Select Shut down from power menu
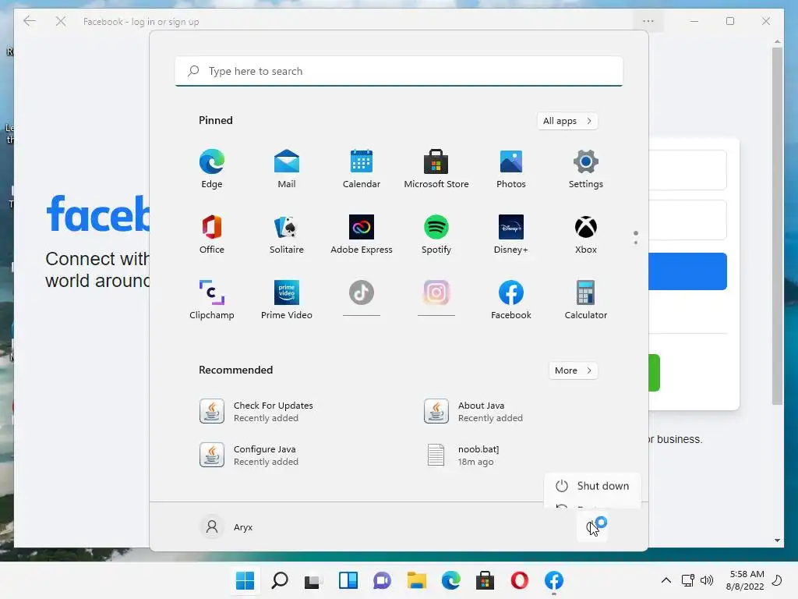This screenshot has height=599, width=798. click(592, 486)
